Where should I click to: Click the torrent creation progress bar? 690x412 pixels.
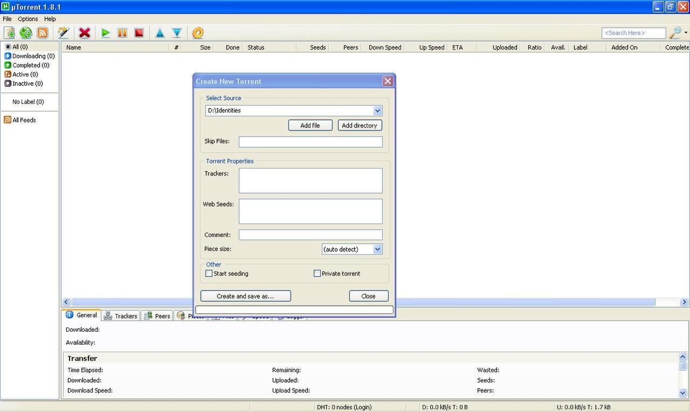point(294,310)
